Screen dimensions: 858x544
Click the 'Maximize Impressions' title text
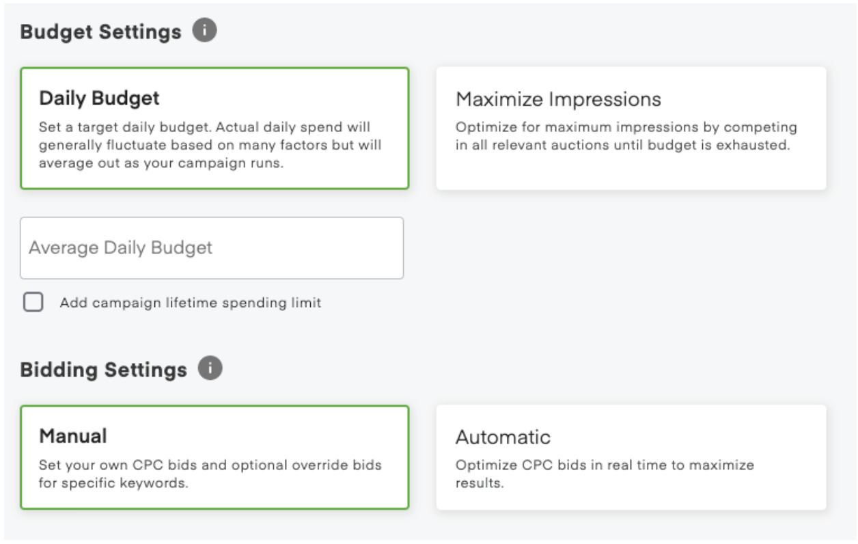pyautogui.click(x=558, y=99)
